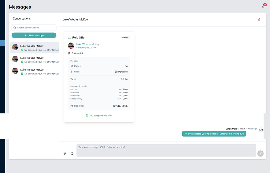Click the Deadline calendar icon
Image resolution: width=270 pixels, height=173 pixels.
pos(72,106)
